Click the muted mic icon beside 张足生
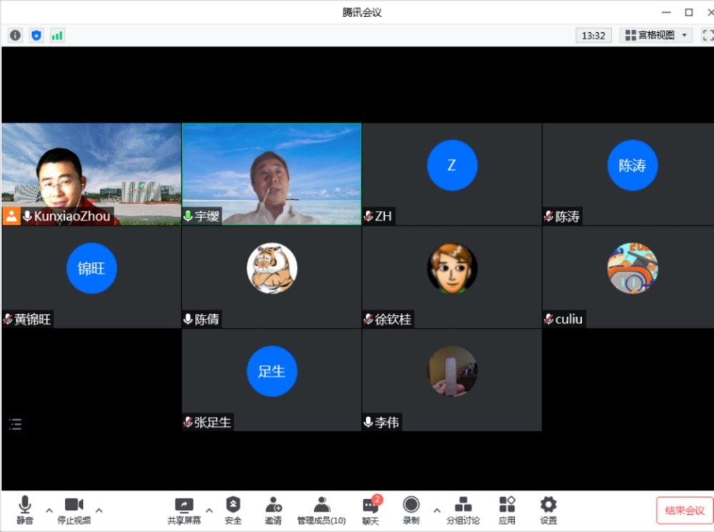This screenshot has height=532, width=714. click(x=188, y=422)
